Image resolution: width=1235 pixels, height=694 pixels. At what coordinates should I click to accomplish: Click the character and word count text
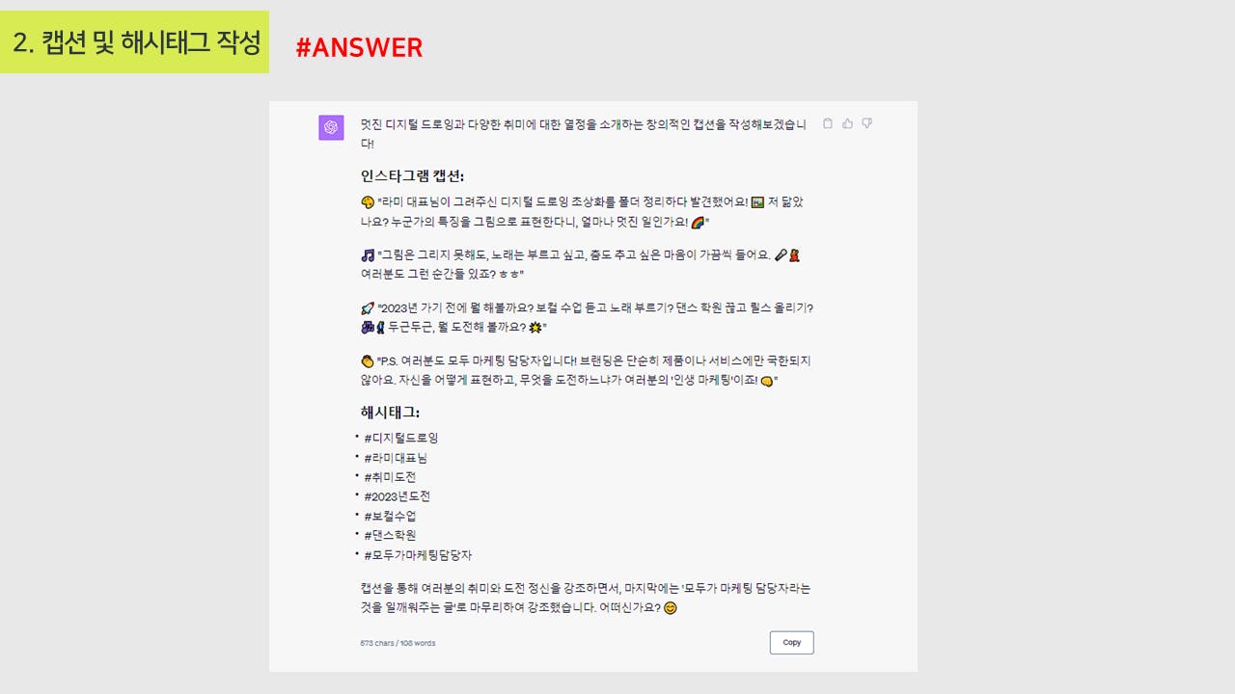point(398,643)
